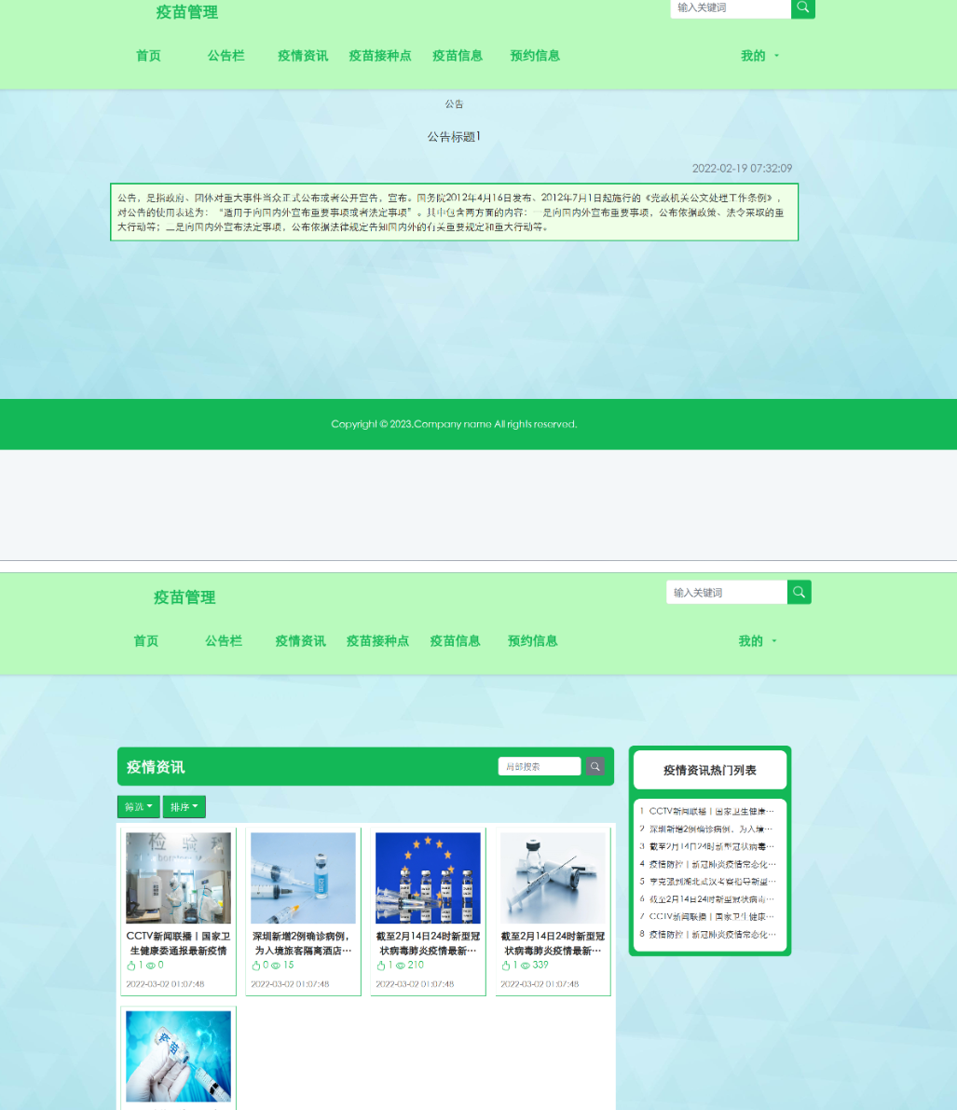Click the eye icon beside 339 views
Screen dimensions: 957x1110
tap(526, 966)
